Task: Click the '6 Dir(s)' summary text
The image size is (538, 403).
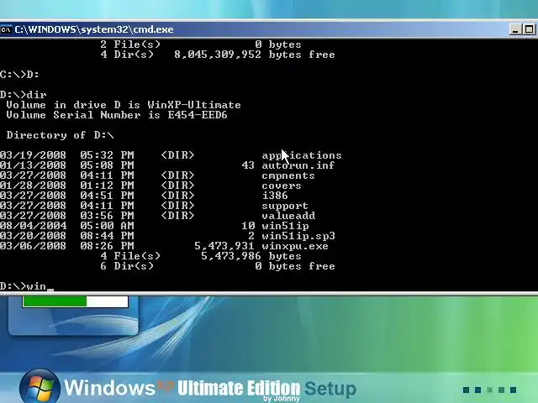Action: tap(127, 266)
